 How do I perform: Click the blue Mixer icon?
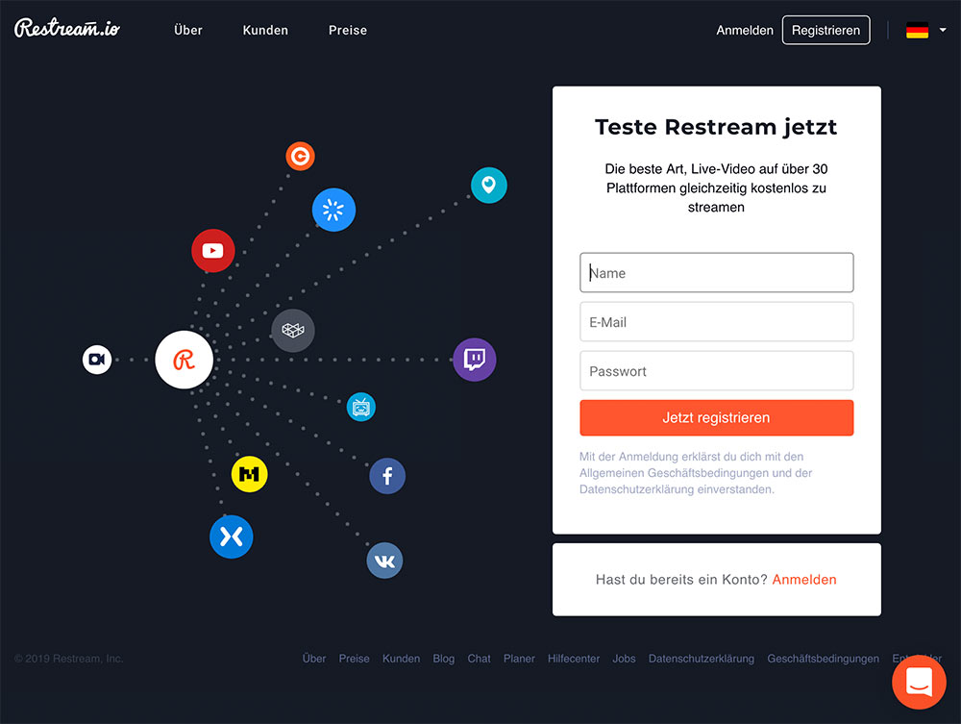click(x=231, y=537)
